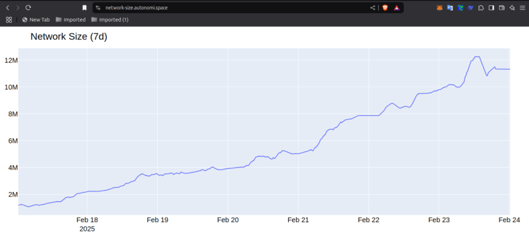Click the Network Size (7d) chart title
The height and width of the screenshot is (236, 529).
click(x=69, y=37)
